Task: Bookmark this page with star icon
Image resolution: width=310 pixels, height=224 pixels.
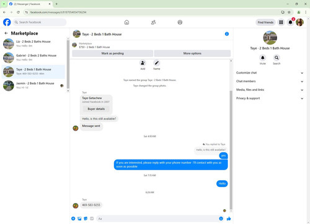Action: tap(289, 12)
